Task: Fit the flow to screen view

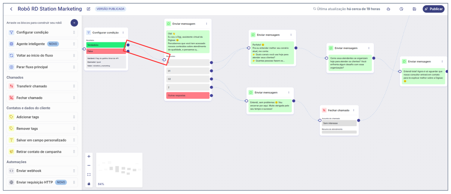Action: click(89, 174)
